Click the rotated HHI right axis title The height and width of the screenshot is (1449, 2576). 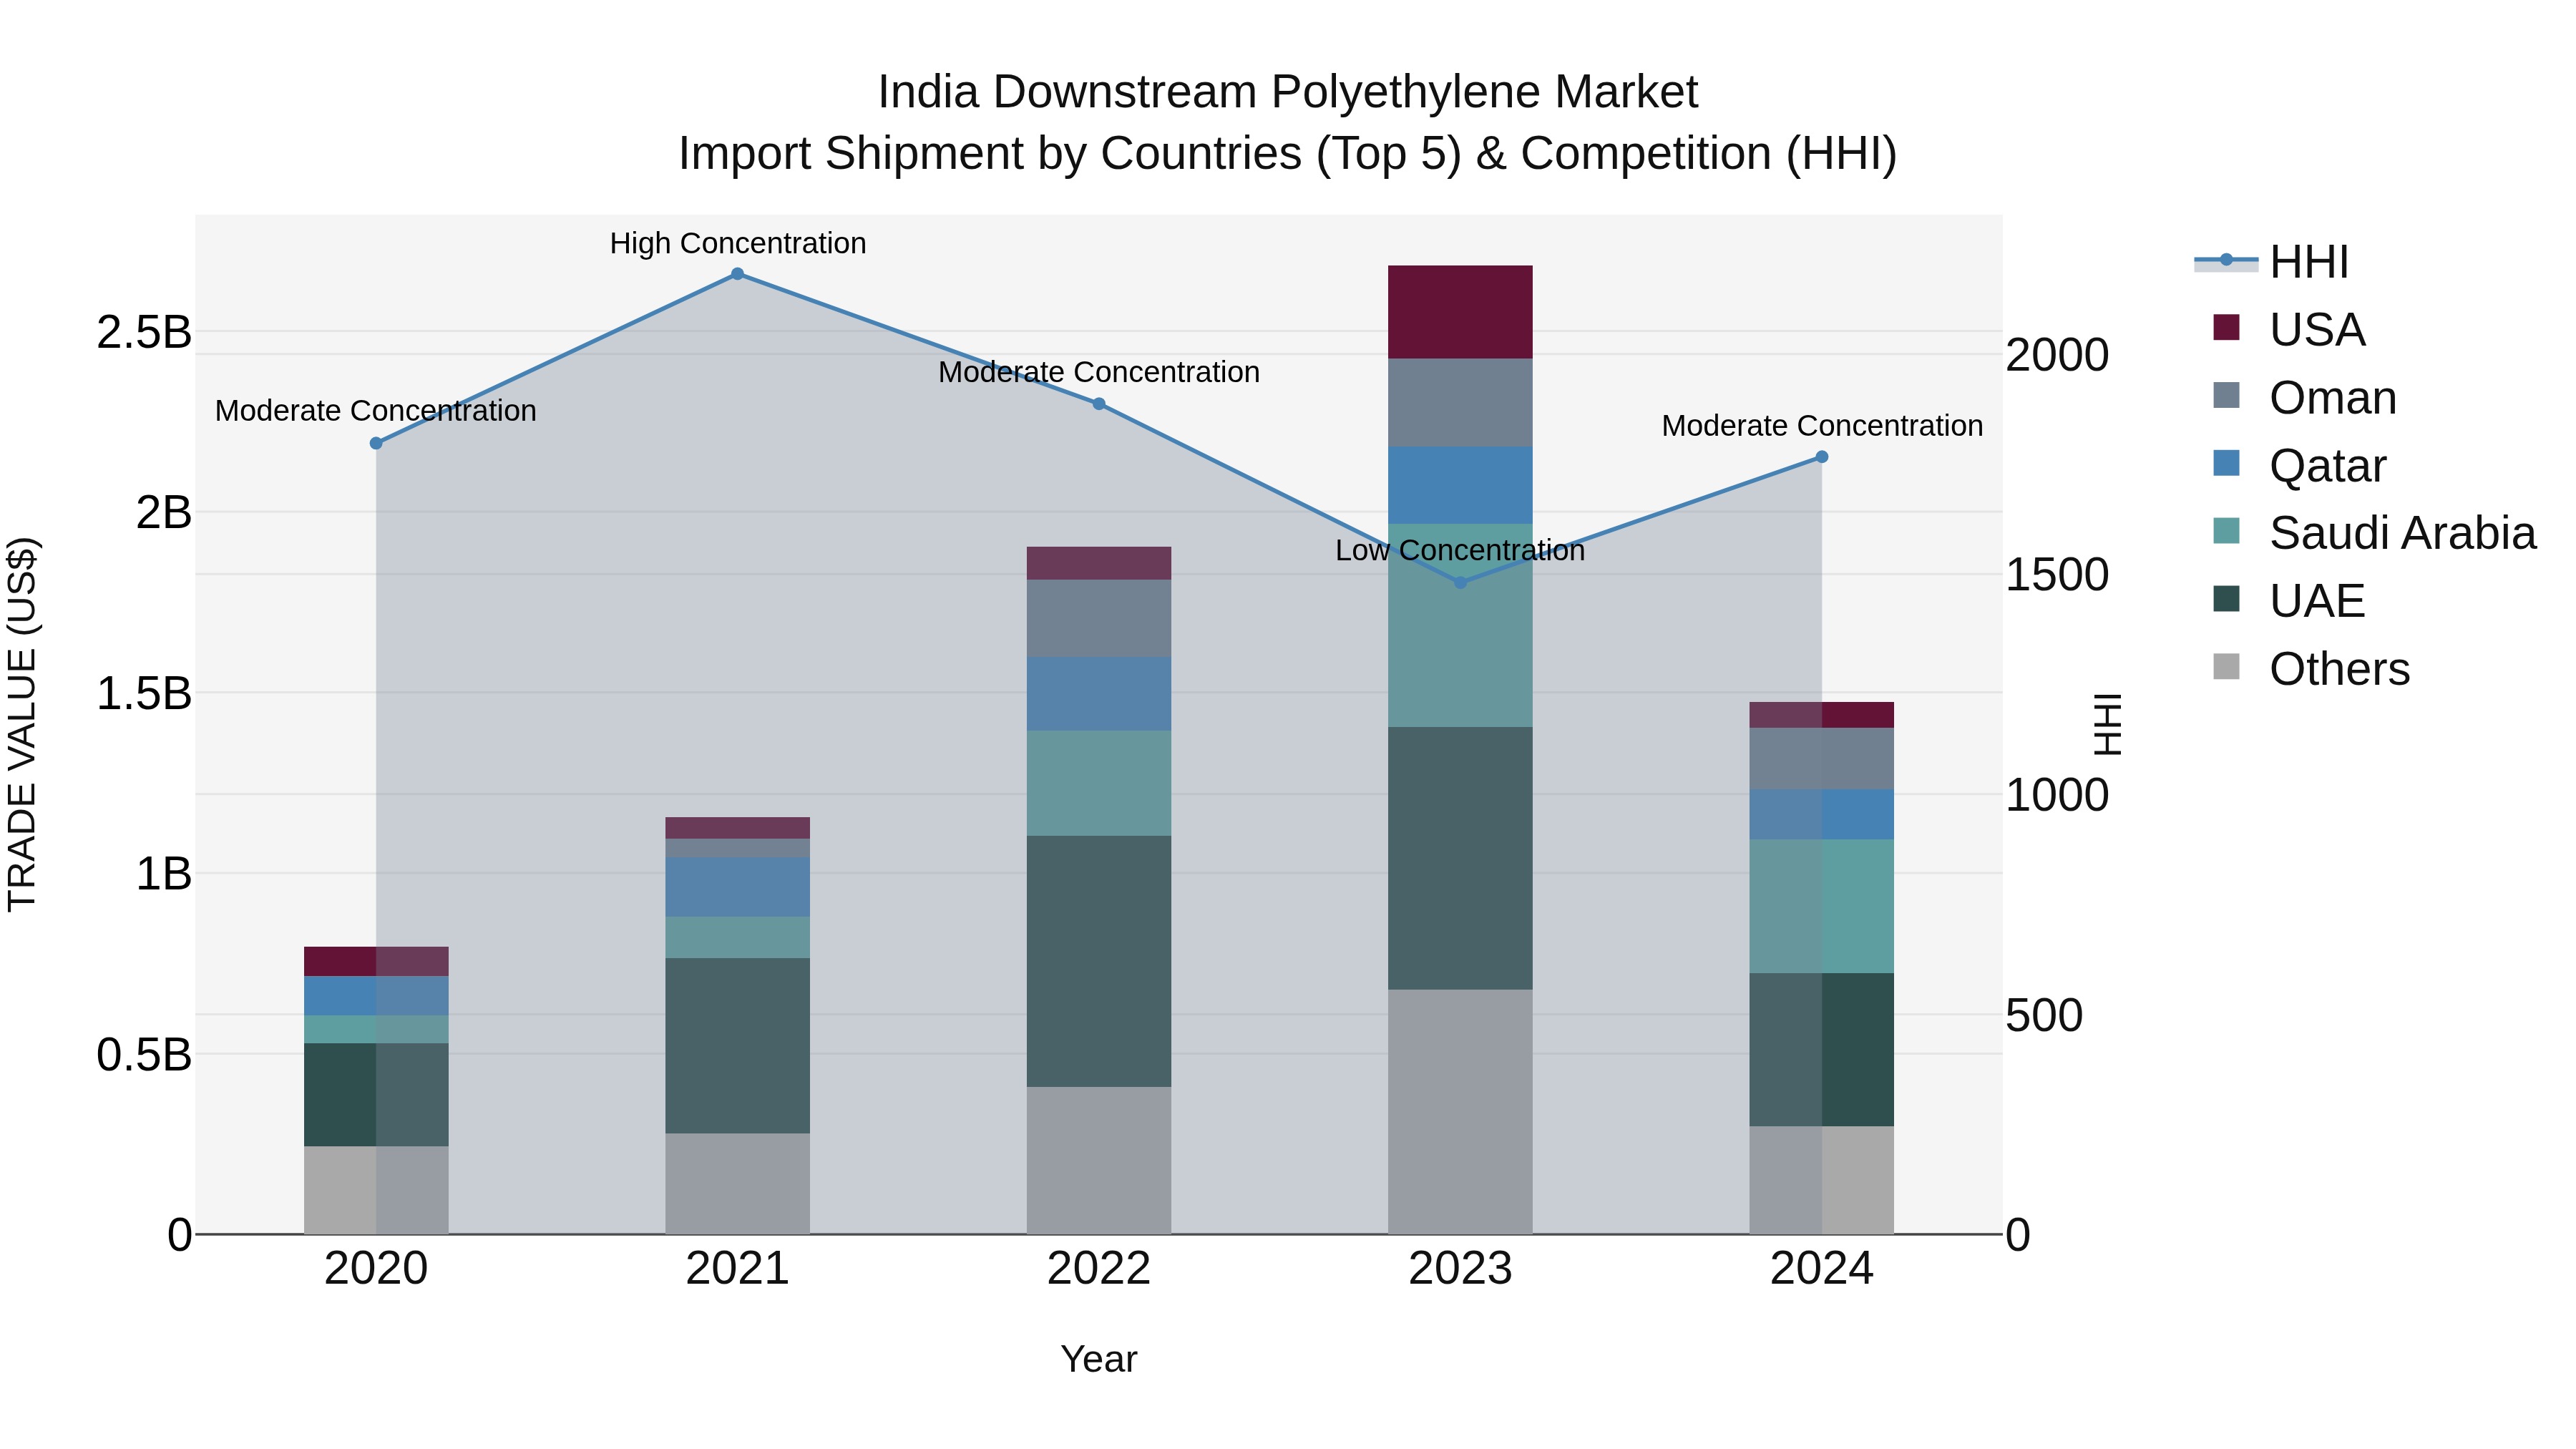(2107, 724)
